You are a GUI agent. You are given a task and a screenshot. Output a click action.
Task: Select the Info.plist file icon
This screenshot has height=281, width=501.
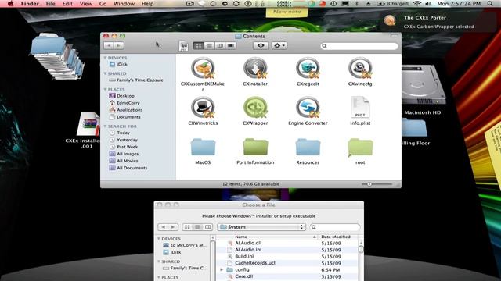tap(360, 108)
